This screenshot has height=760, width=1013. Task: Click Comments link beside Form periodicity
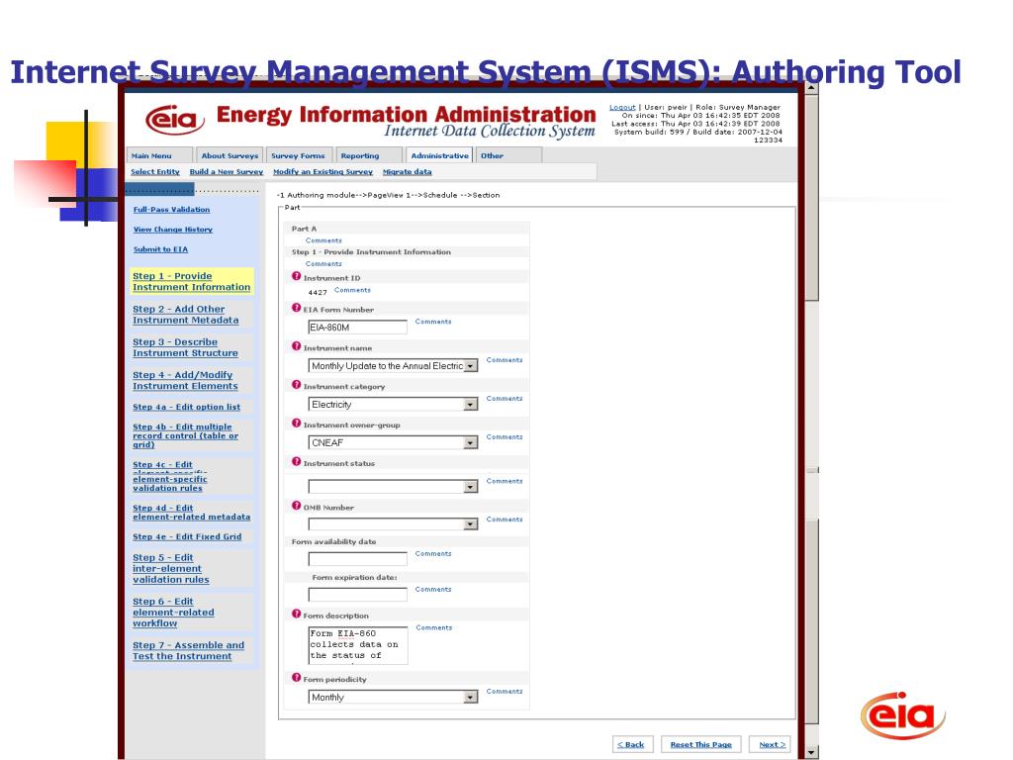504,692
